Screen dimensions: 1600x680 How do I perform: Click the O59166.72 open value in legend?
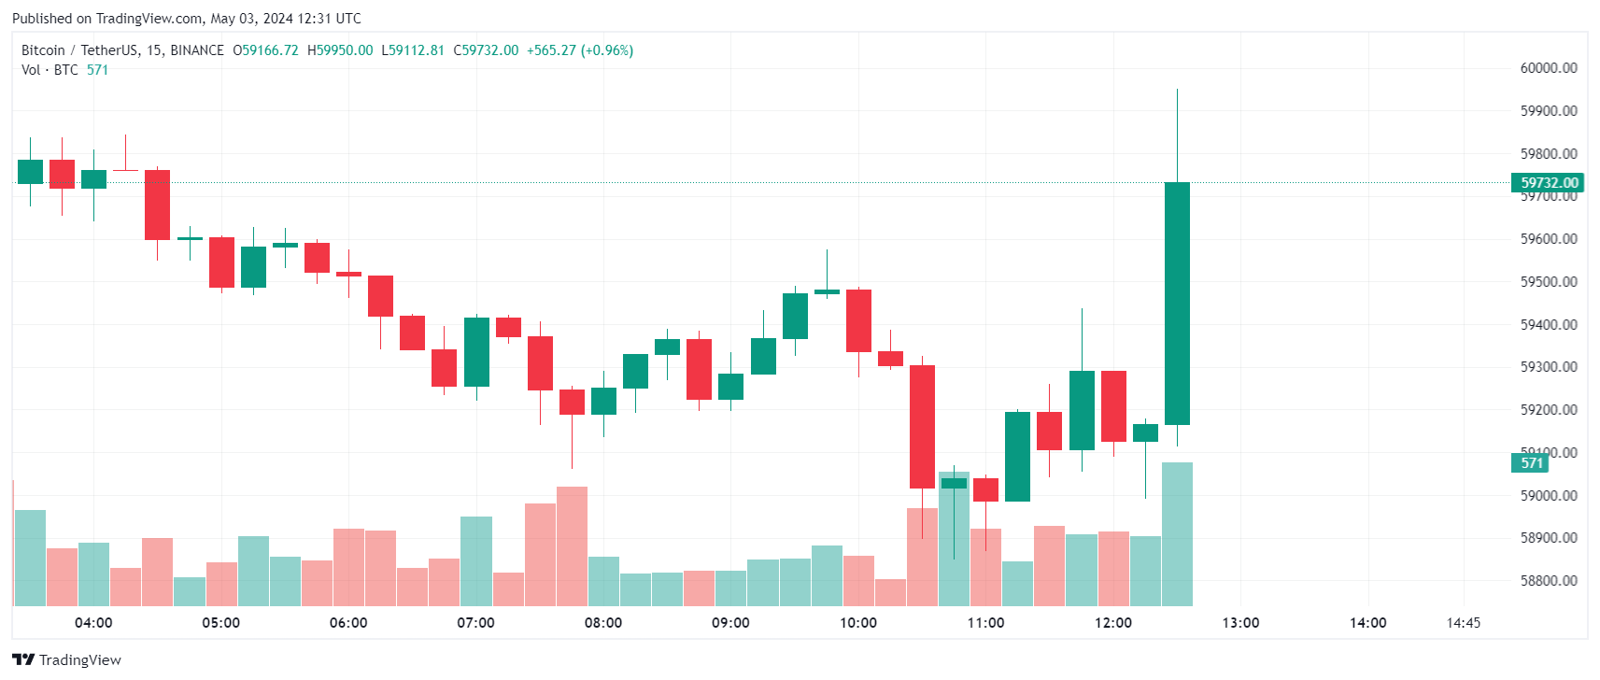[265, 50]
